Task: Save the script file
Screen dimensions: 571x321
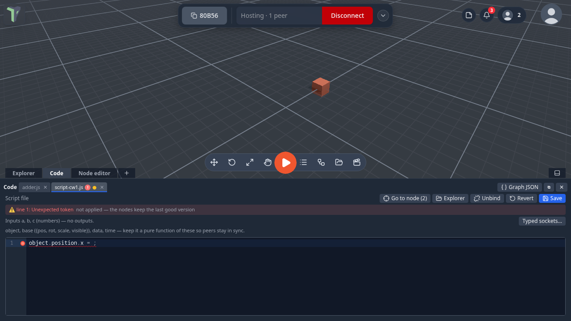Action: click(552, 198)
